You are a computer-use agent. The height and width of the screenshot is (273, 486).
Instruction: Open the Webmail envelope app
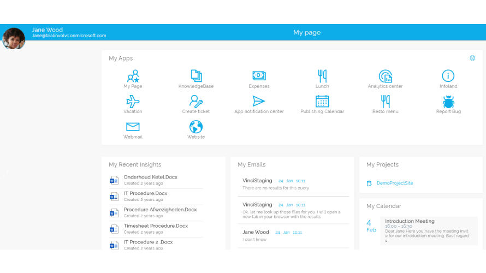(x=133, y=127)
